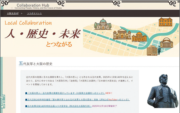Select the orange brick building at map's upper right

coord(165,22)
